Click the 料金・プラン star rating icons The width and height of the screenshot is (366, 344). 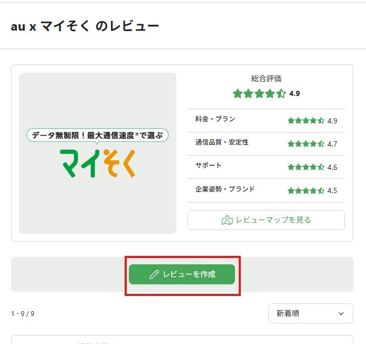click(306, 121)
